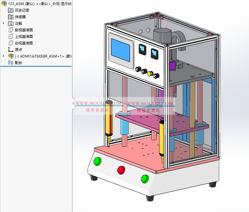Click the 注解 annotations folder icon
Viewport: 249px width, 212px height.
pyautogui.click(x=11, y=23)
